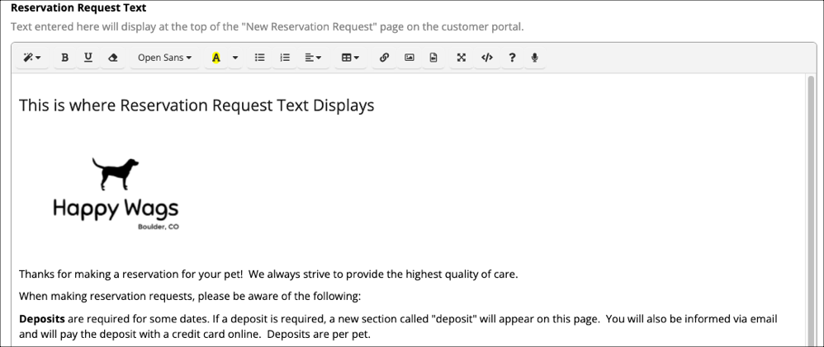Start microphone dictation
This screenshot has height=347, width=824.
click(x=534, y=58)
